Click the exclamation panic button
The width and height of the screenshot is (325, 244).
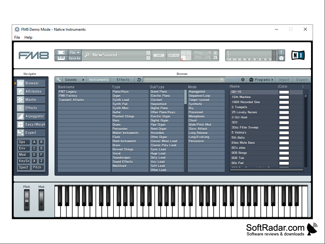pyautogui.click(x=281, y=52)
